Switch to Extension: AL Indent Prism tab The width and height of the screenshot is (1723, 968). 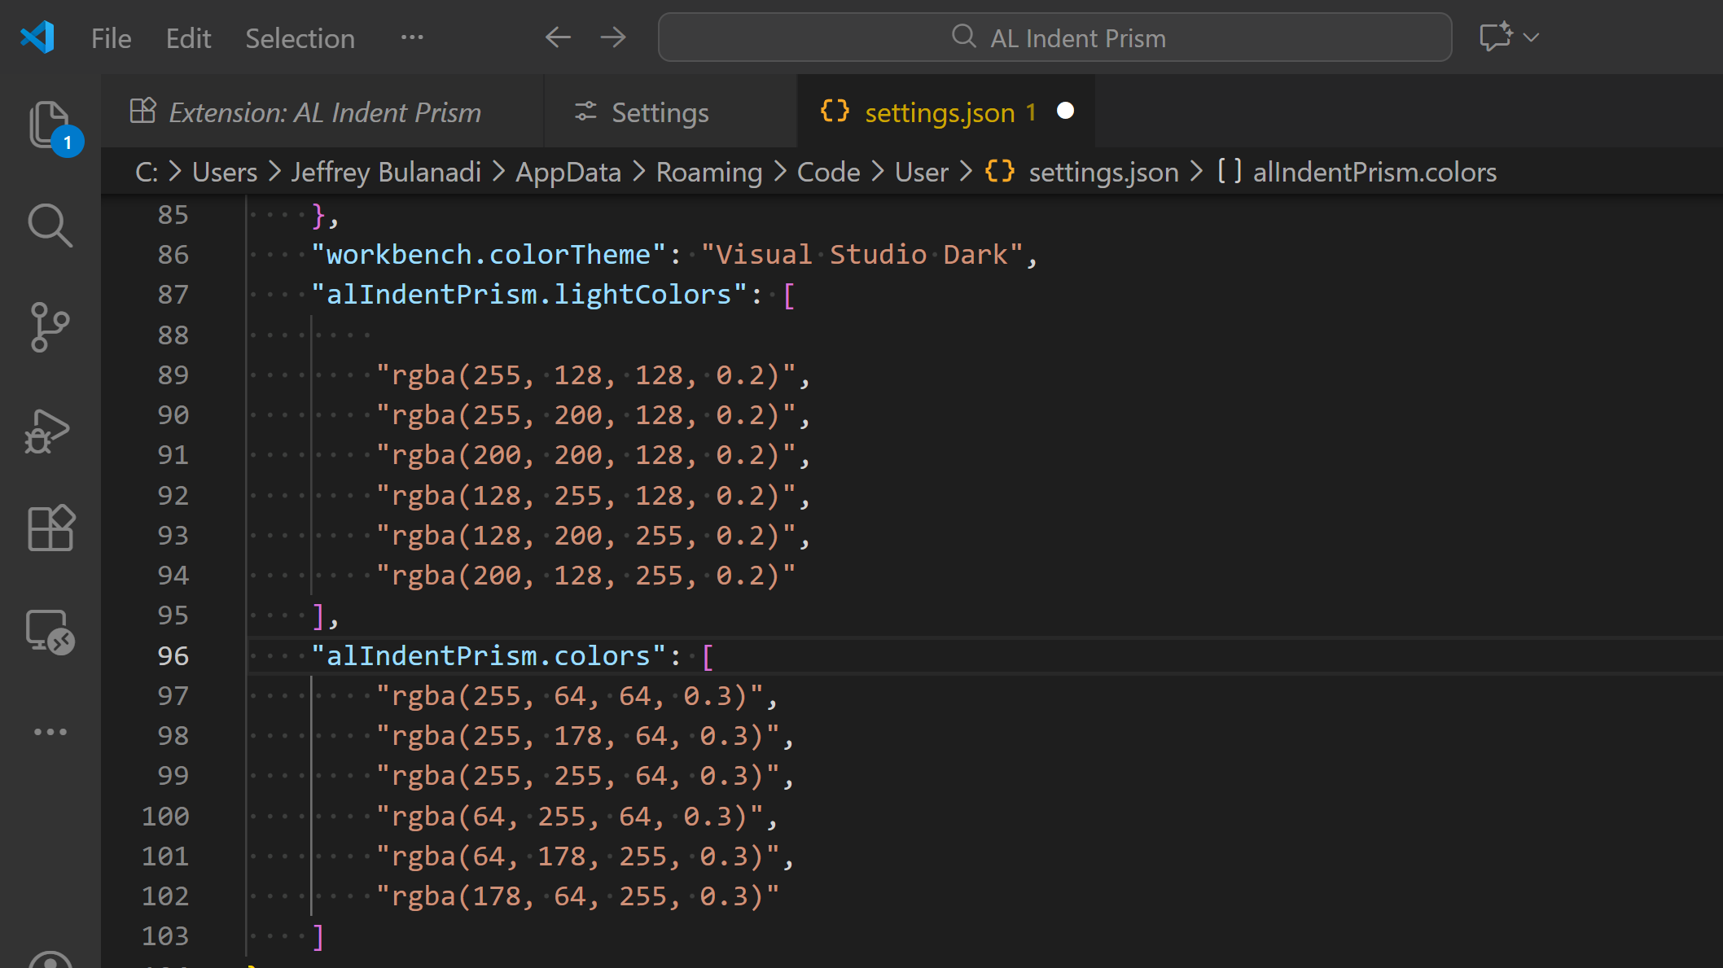tap(324, 112)
